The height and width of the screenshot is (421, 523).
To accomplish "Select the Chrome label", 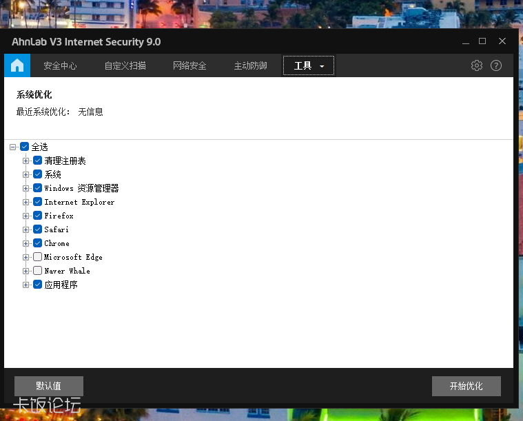I will 57,243.
